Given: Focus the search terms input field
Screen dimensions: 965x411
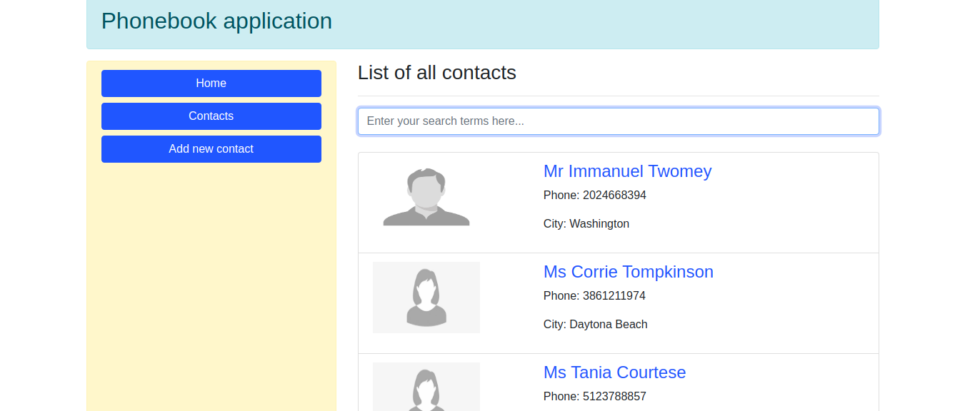Looking at the screenshot, I should click(618, 121).
